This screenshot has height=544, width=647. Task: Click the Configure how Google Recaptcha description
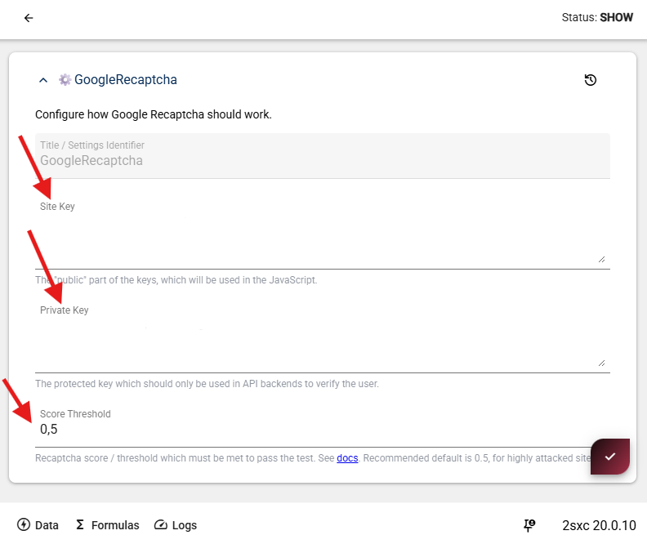[154, 114]
